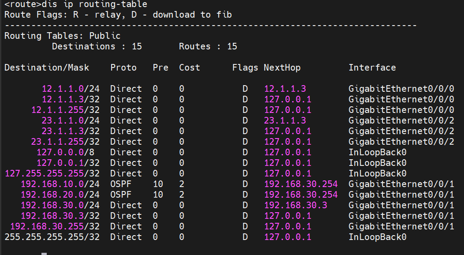Click the terminal cursor at the bottom
Screen dimensions: 464x255
coord(44,253)
